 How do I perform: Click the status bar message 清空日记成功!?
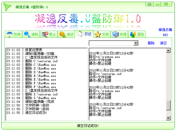pyautogui.click(x=88, y=126)
